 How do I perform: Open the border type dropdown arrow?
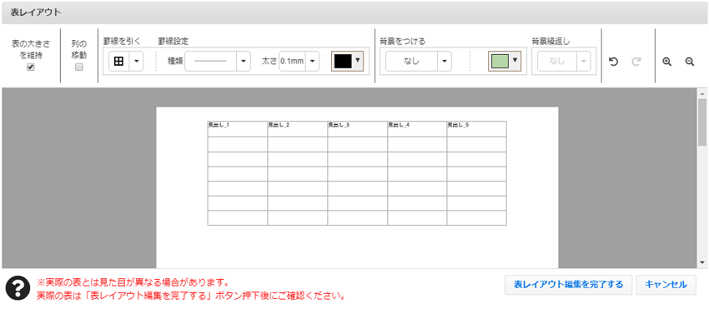click(136, 61)
